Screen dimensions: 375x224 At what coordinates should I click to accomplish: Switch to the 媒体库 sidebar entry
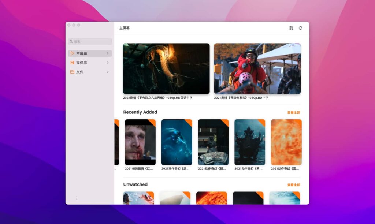point(82,63)
